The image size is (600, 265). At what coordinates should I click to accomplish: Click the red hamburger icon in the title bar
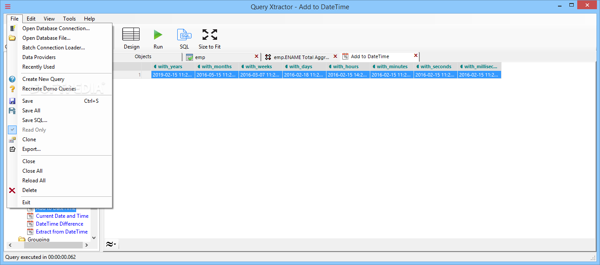tap(8, 7)
